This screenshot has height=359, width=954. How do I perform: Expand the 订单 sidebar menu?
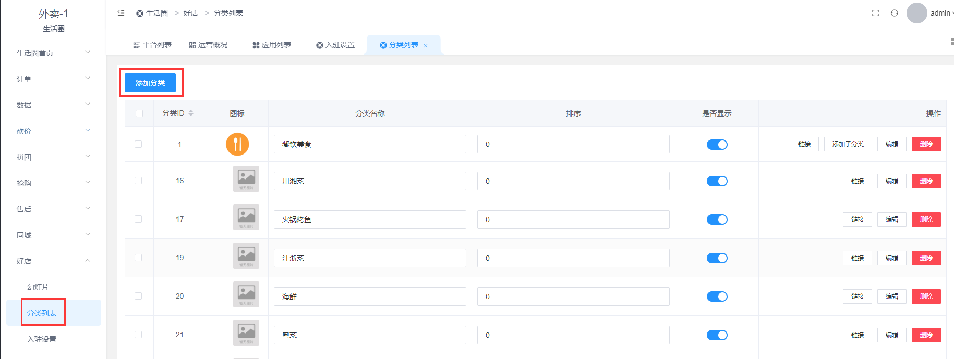(53, 79)
